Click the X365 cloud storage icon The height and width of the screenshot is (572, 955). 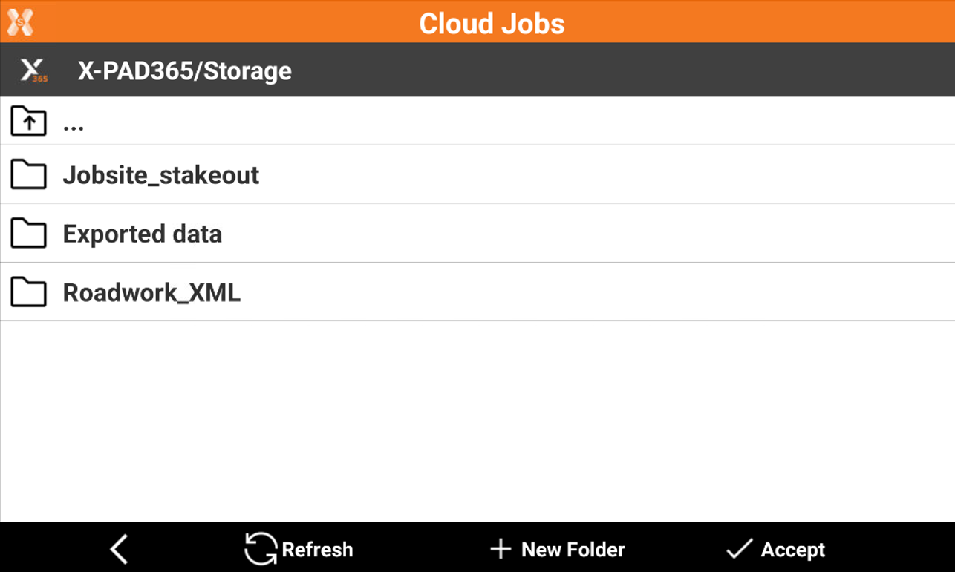click(x=33, y=70)
